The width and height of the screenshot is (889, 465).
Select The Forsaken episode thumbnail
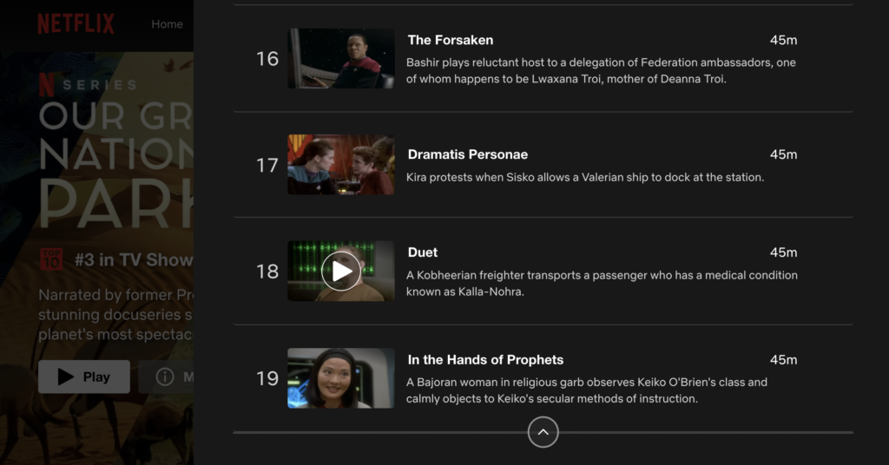tap(340, 58)
